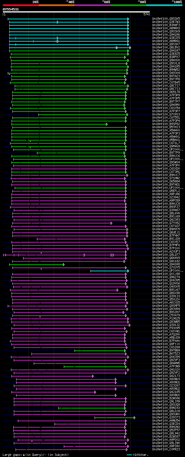Click label UniRef100_Q0IJ88

coord(166,274)
